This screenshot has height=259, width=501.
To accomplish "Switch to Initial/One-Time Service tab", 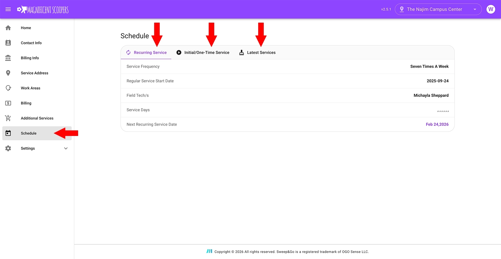I will tap(203, 53).
